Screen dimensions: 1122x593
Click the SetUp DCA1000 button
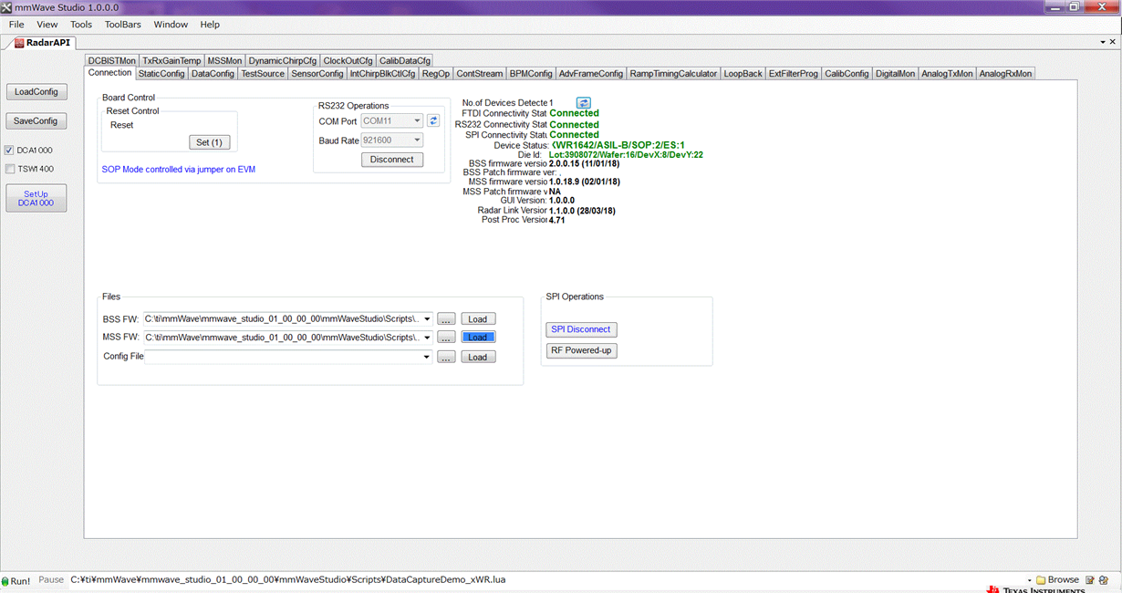[36, 199]
